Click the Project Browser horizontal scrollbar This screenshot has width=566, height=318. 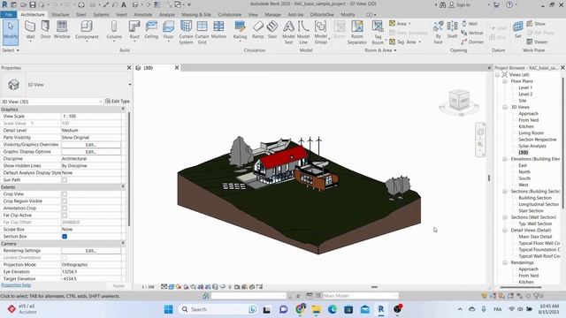(521, 287)
